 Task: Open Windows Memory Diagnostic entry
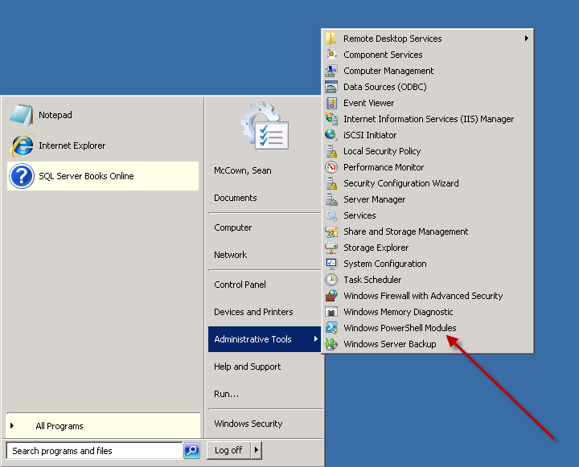428,312
